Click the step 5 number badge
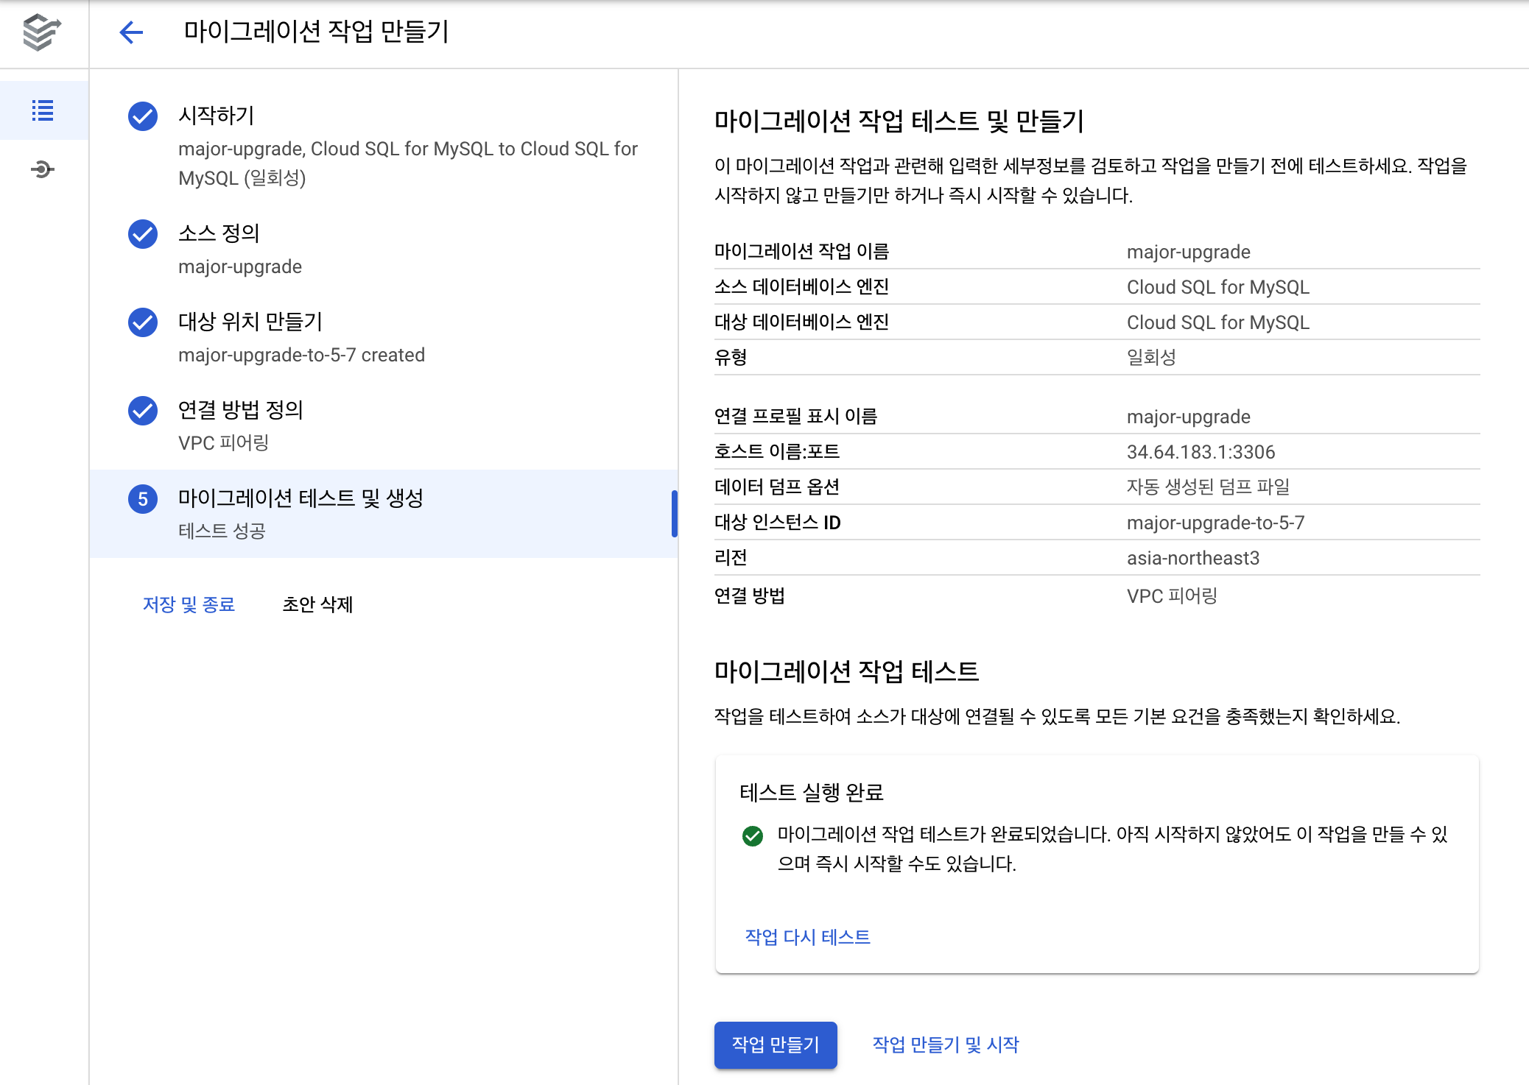This screenshot has height=1085, width=1529. click(143, 499)
